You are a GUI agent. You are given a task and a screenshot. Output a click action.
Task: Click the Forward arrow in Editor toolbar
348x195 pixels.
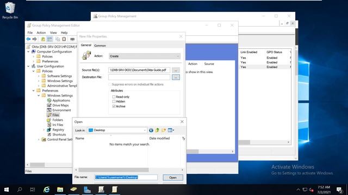(35, 39)
